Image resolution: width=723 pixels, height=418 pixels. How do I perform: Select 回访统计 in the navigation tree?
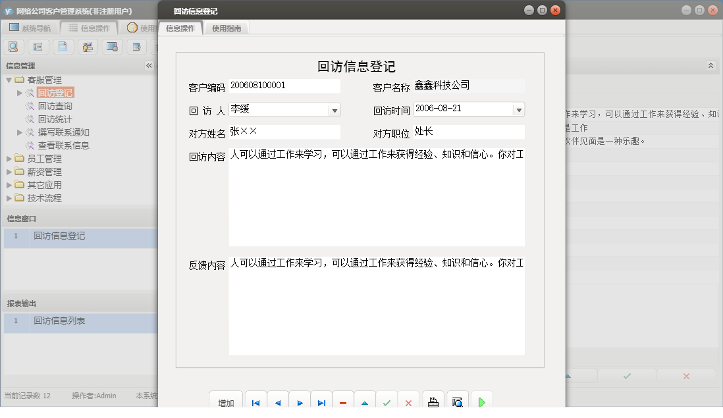coord(55,119)
